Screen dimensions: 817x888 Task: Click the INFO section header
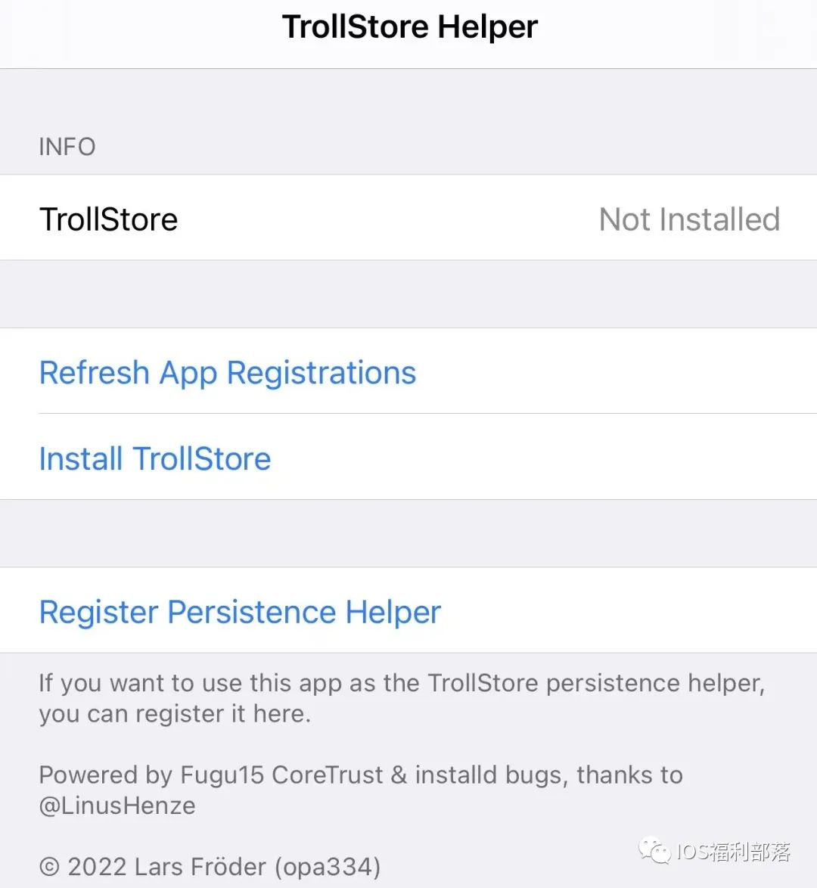(67, 147)
